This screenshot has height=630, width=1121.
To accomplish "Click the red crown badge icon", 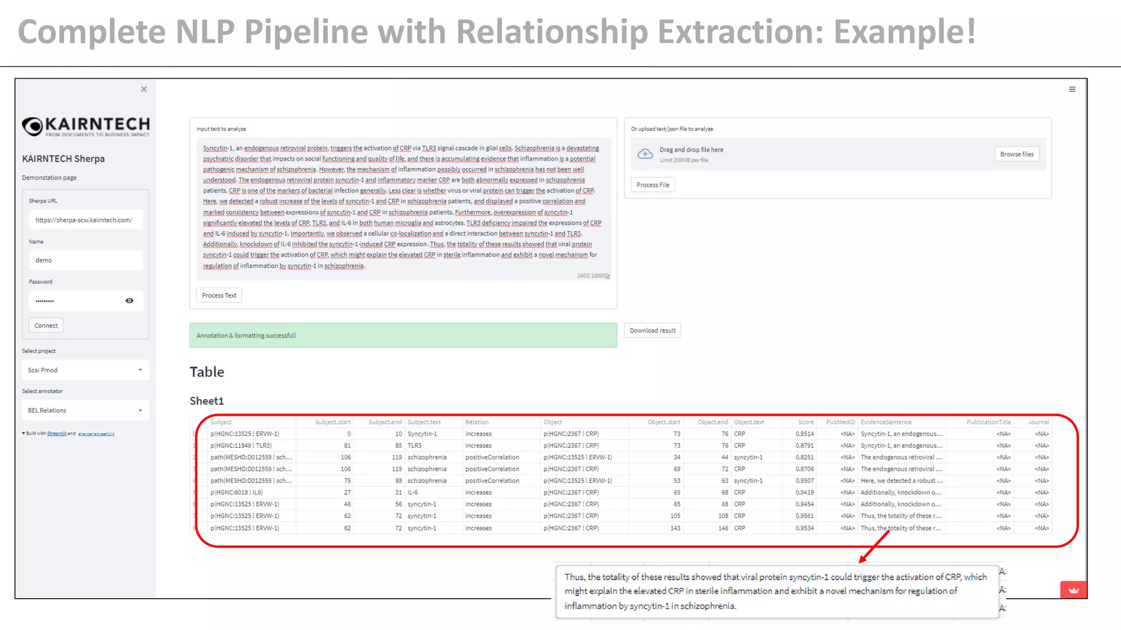I will click(1073, 590).
